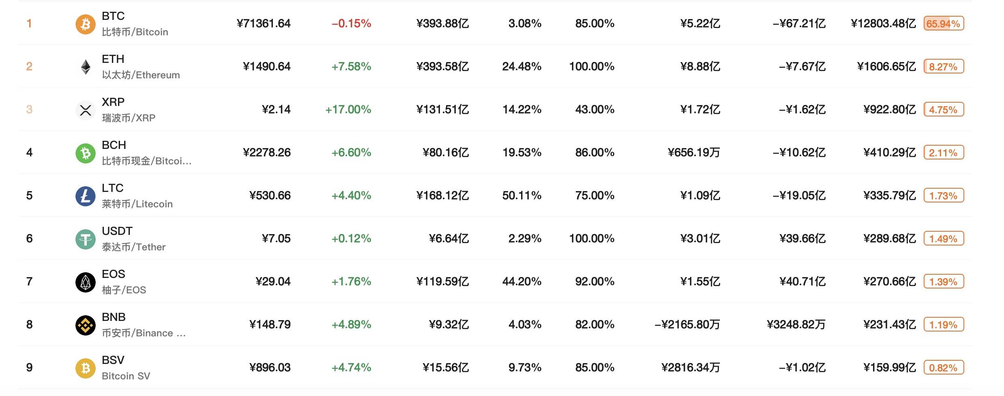Click XRP's +17.00% change value

pos(348,110)
